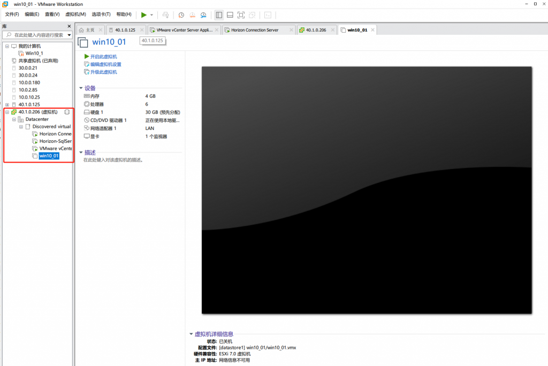Select Win10_1 in the library tree
Screen dimensions: 548x366
point(34,54)
